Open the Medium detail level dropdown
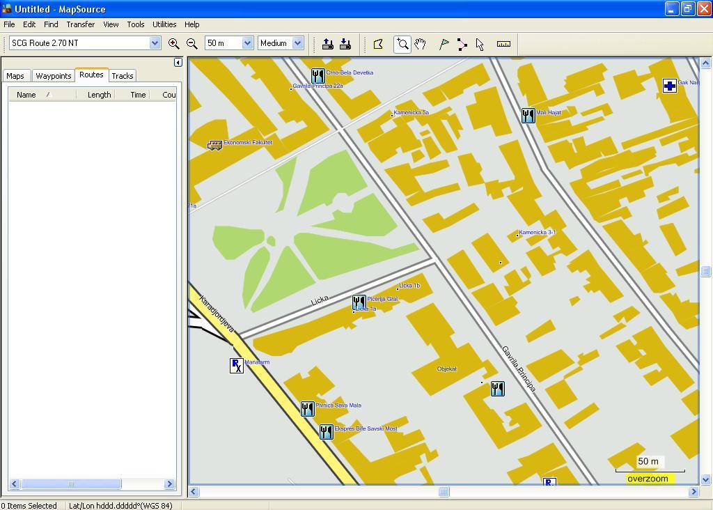 (297, 43)
